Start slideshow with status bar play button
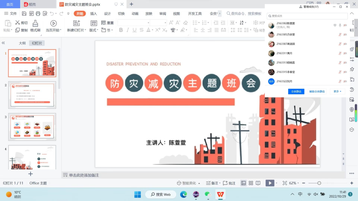This screenshot has height=201, width=358. (270, 183)
